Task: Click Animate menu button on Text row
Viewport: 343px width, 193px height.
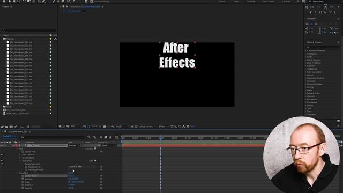Action: 95,149
